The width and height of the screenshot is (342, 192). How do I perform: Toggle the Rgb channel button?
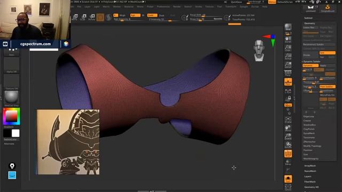135,15
